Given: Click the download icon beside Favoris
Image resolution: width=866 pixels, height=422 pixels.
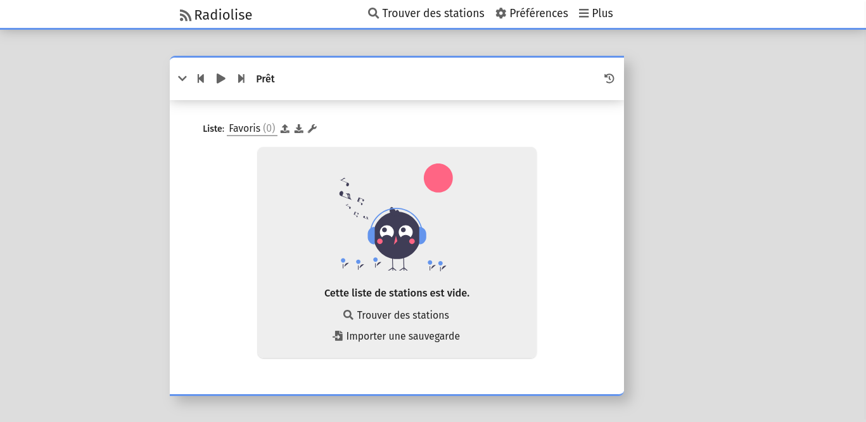Looking at the screenshot, I should click(x=299, y=129).
